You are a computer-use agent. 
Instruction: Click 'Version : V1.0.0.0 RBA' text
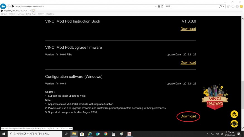(x=59, y=55)
